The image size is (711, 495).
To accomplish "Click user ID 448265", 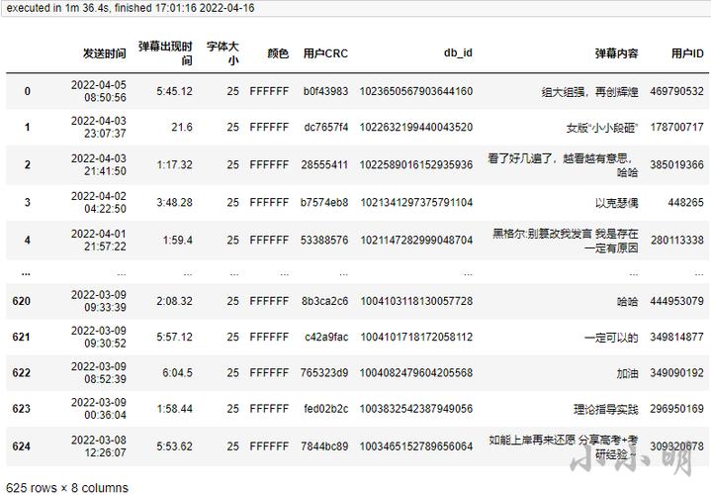I will [685, 202].
